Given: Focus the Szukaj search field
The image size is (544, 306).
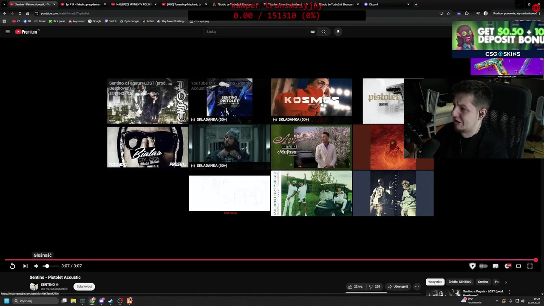Looking at the screenshot, I should [x=257, y=31].
